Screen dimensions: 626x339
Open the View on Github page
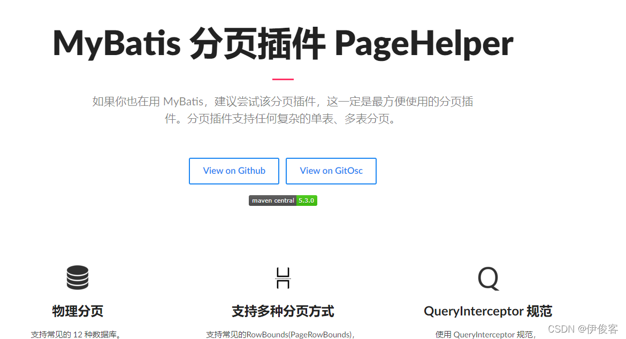click(x=234, y=171)
